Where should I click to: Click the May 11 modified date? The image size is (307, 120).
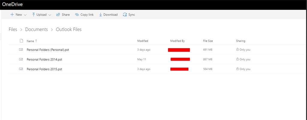click(x=142, y=59)
